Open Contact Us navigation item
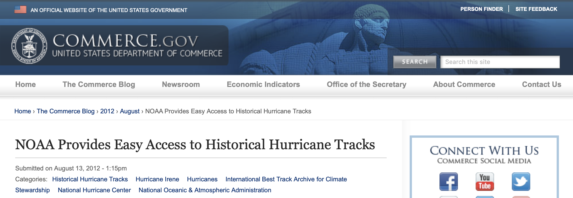This screenshot has width=573, height=198. pyautogui.click(x=541, y=84)
